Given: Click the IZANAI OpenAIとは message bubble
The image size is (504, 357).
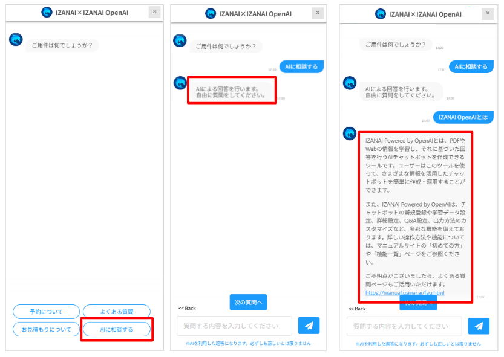Looking at the screenshot, I should point(463,117).
